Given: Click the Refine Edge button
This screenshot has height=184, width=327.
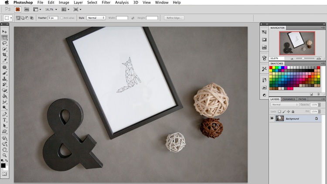Looking at the screenshot, I should click(x=174, y=18).
